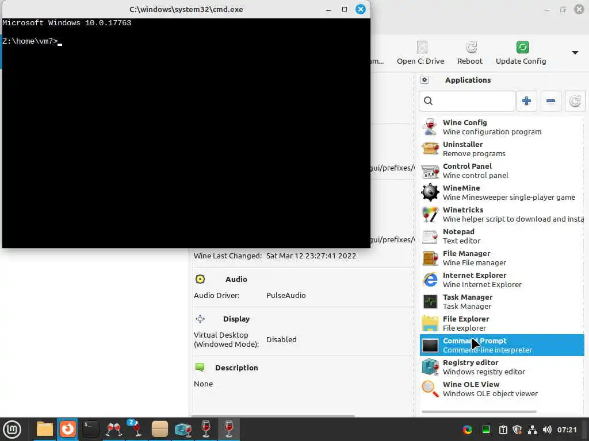The width and height of the screenshot is (589, 441).
Task: Click the Applications section gear icon
Action: pyautogui.click(x=424, y=80)
